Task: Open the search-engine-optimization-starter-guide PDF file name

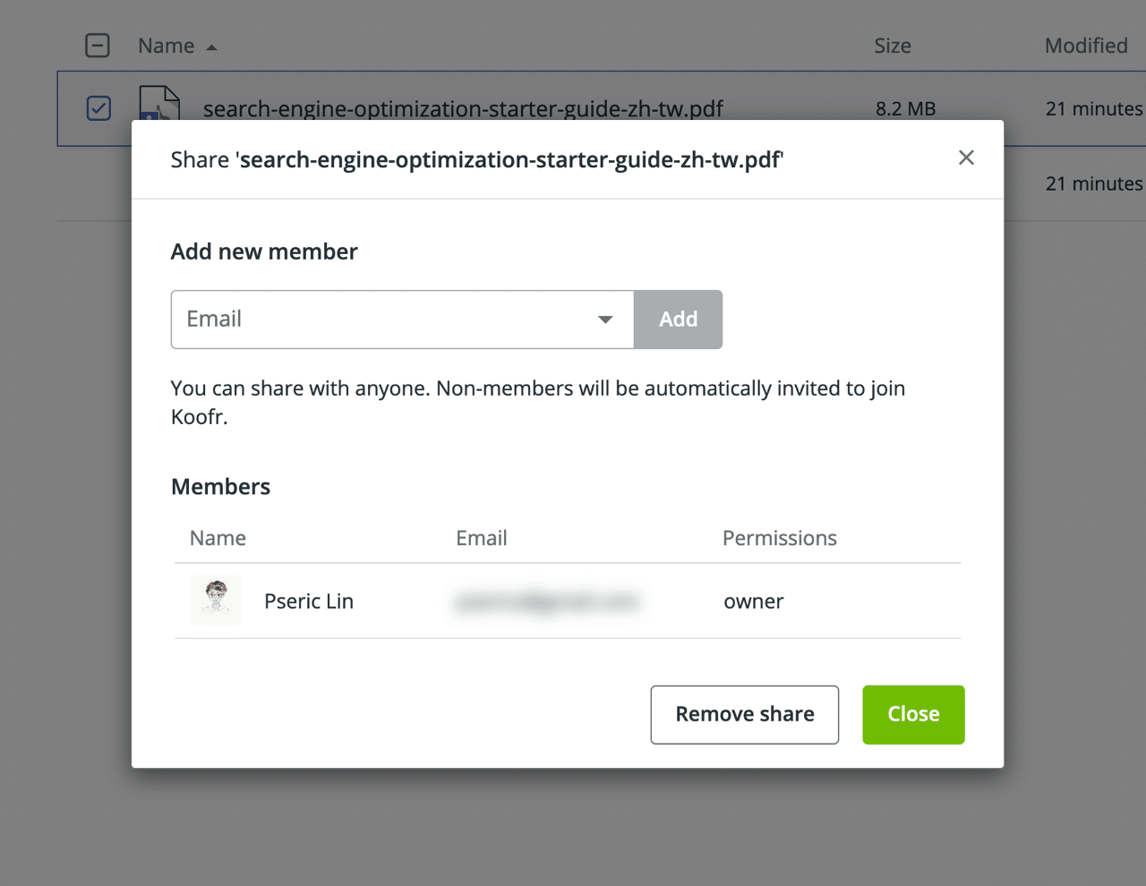Action: pos(463,109)
